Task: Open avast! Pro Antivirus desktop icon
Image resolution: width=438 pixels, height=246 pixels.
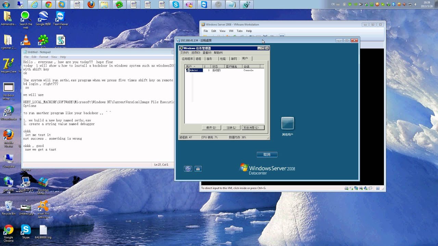Action: (x=43, y=209)
